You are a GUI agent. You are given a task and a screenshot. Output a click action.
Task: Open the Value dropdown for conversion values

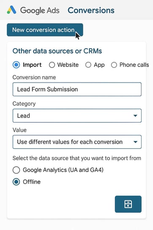(x=77, y=142)
